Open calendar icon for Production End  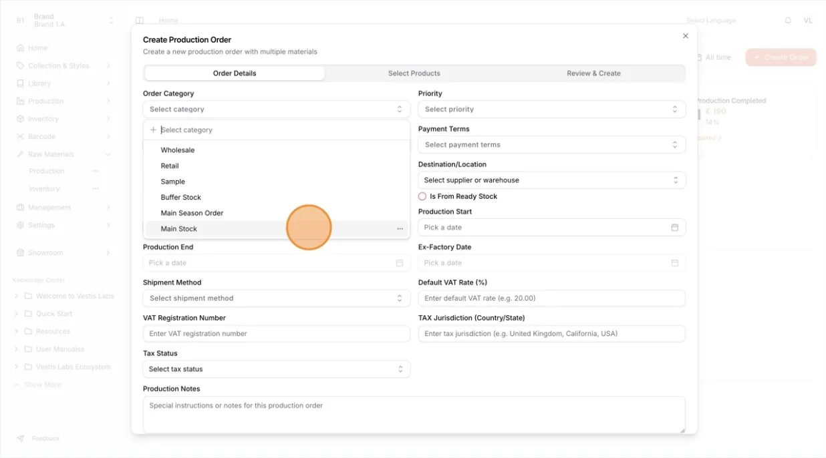point(400,263)
